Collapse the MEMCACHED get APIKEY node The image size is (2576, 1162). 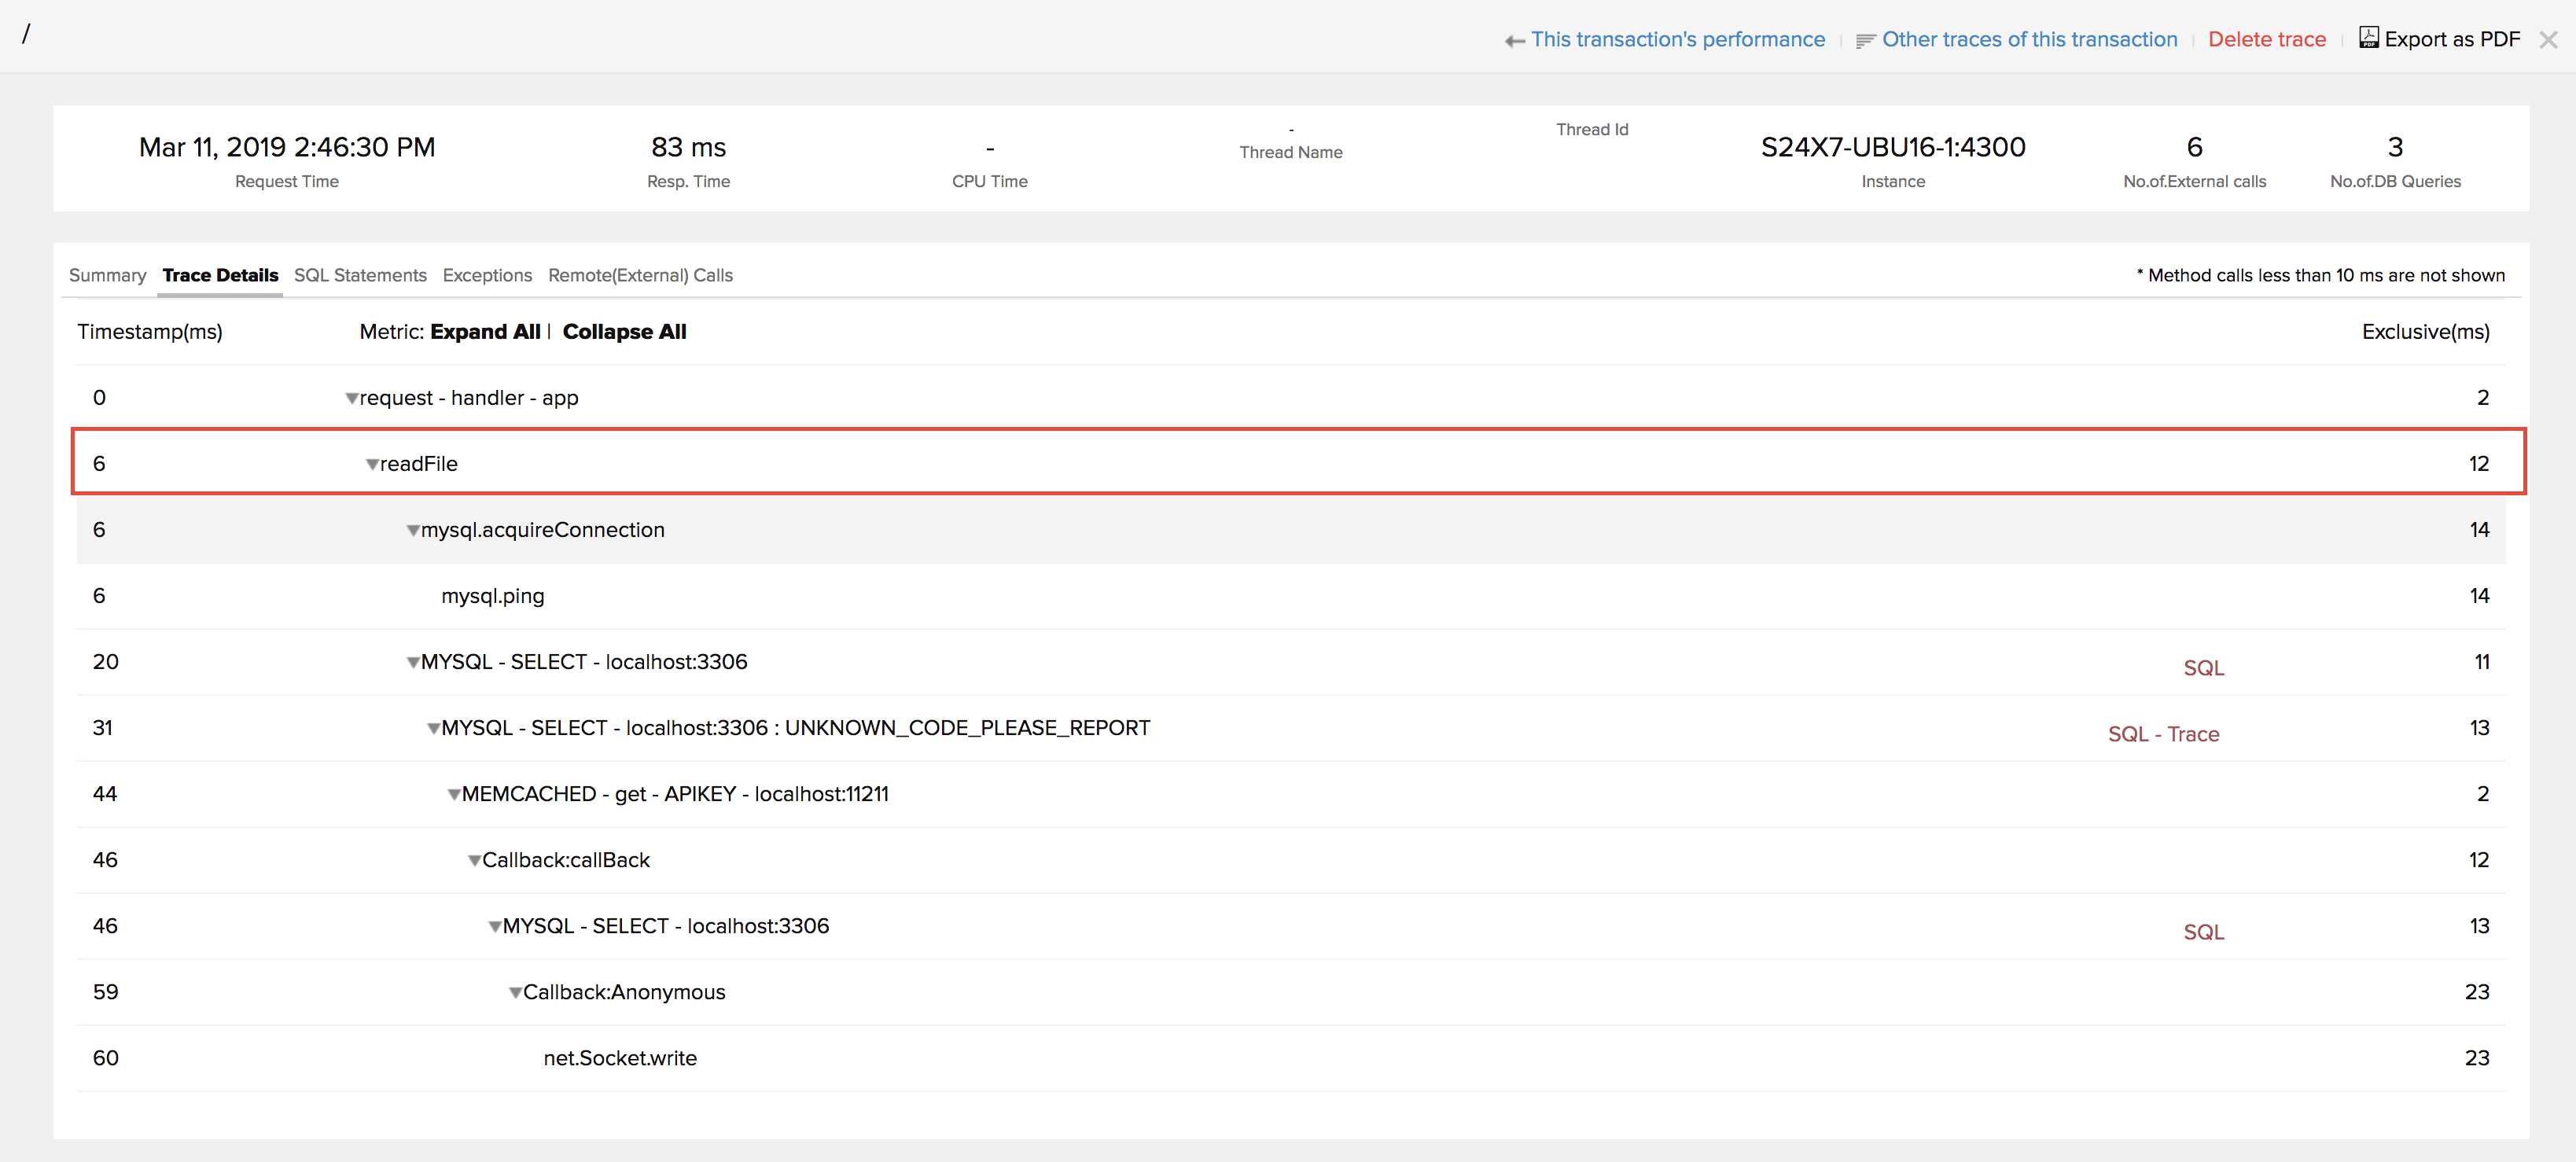point(454,795)
